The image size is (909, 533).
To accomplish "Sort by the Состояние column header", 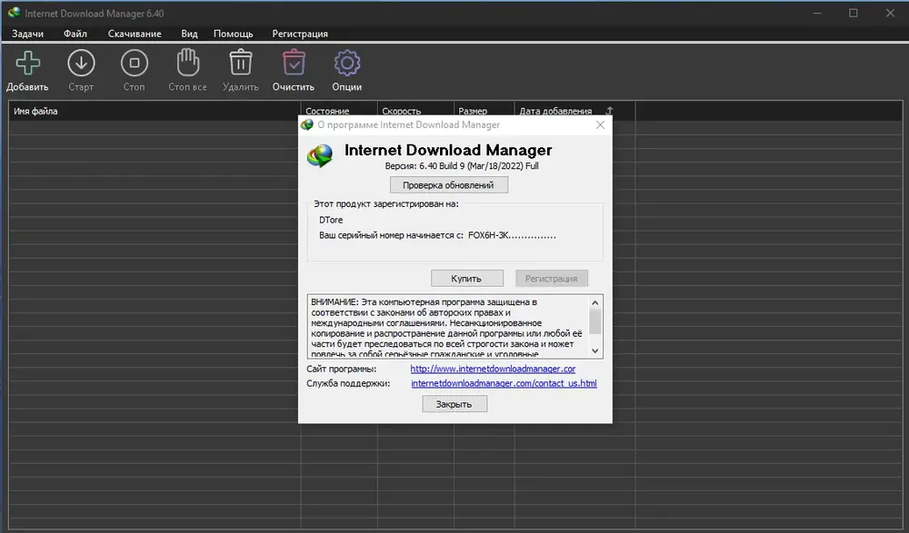I will pyautogui.click(x=338, y=111).
